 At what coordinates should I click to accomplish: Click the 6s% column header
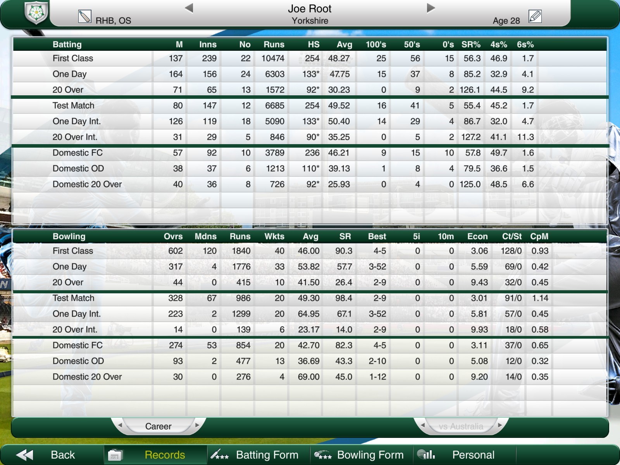pos(525,44)
